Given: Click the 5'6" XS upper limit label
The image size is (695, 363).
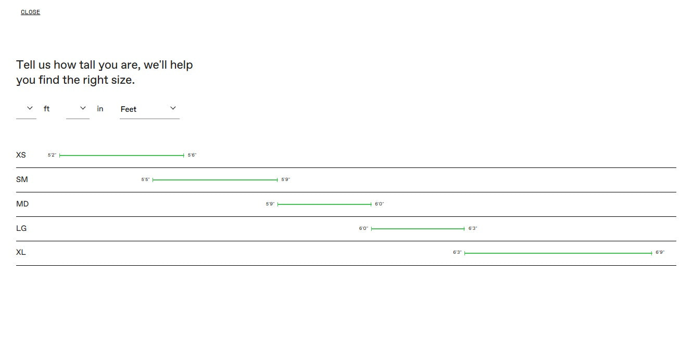Looking at the screenshot, I should (x=192, y=155).
